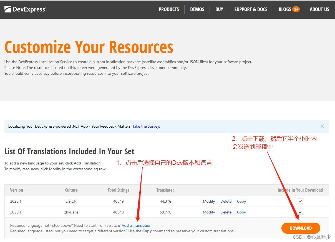Click the orange DOWNLOAD button
The image size is (335, 242).
click(301, 228)
